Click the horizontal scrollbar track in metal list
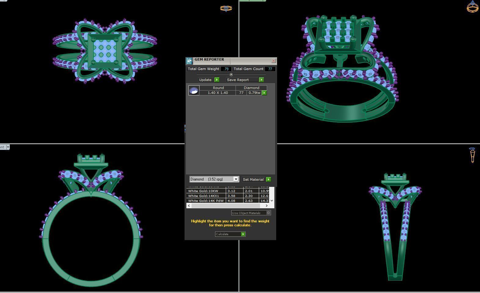The width and height of the screenshot is (480, 293). click(x=228, y=206)
